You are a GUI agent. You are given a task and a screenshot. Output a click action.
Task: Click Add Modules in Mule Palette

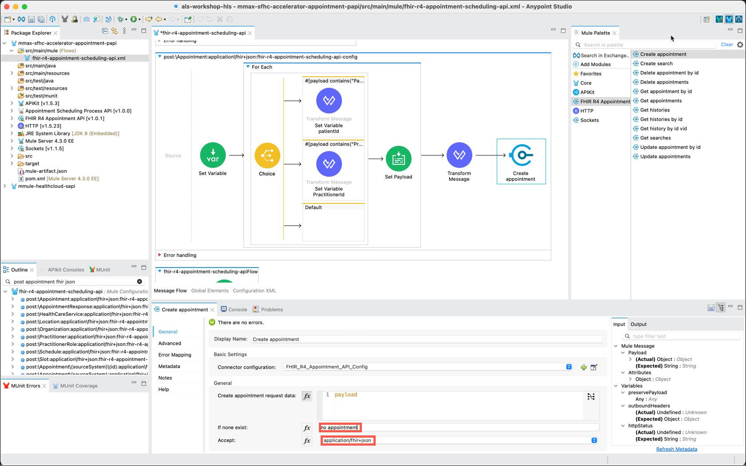(x=592, y=64)
